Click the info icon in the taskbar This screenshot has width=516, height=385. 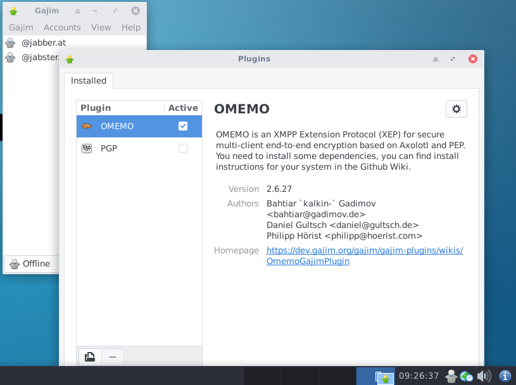[505, 376]
